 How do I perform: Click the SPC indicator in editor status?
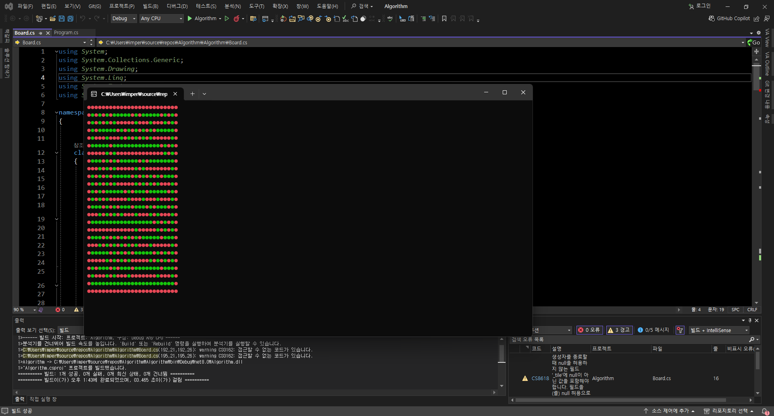tap(736, 310)
